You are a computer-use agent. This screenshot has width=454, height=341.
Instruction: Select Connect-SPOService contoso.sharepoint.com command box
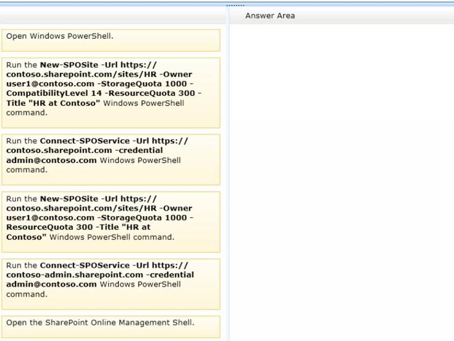[x=111, y=159]
